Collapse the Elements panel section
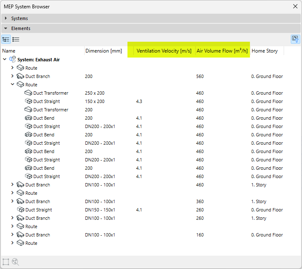 6,28
